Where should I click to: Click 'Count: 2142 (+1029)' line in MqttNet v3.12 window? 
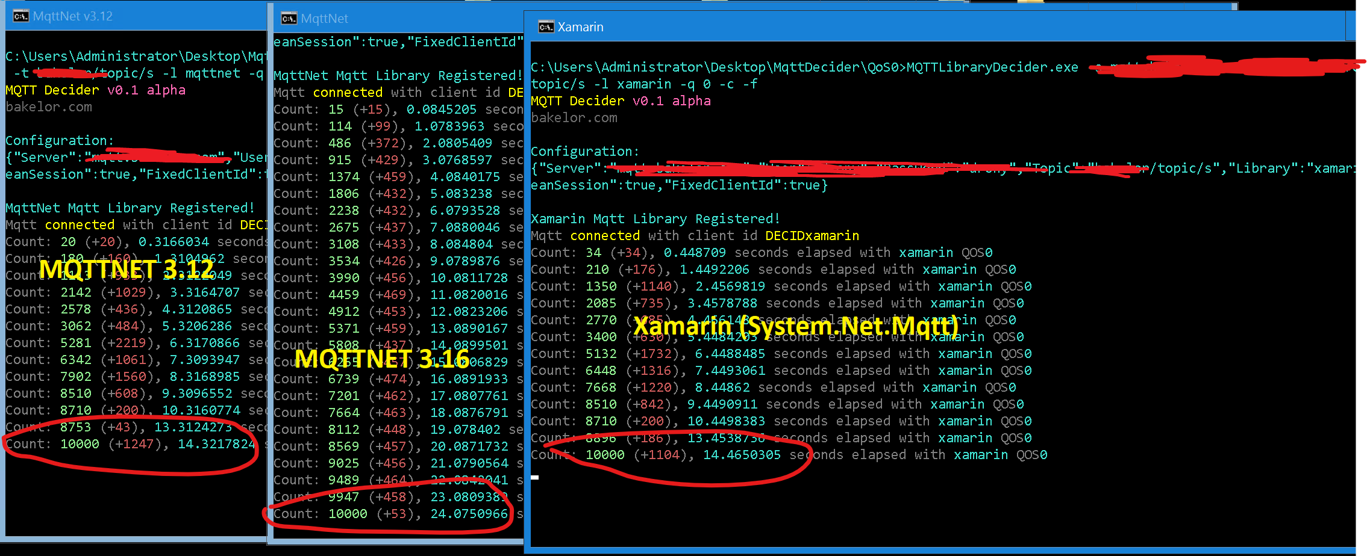tap(136, 292)
